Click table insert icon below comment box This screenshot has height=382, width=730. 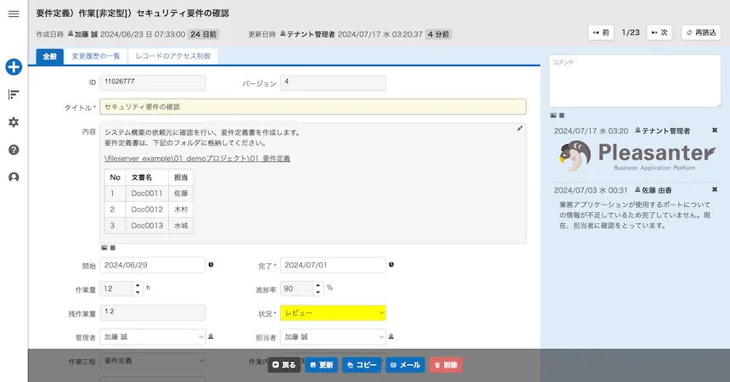tap(561, 115)
